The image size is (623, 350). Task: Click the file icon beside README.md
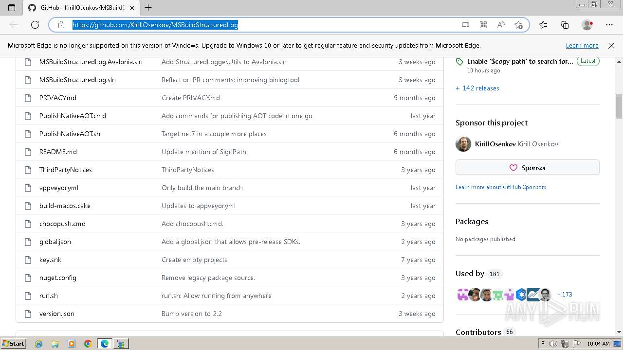click(x=28, y=152)
